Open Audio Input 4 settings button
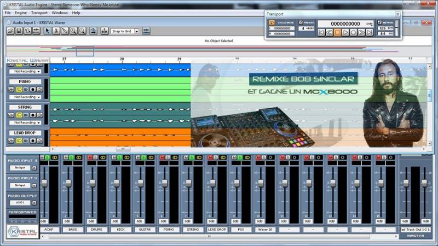Image resolution: width=438 pixels, height=246 pixels. 34,185
